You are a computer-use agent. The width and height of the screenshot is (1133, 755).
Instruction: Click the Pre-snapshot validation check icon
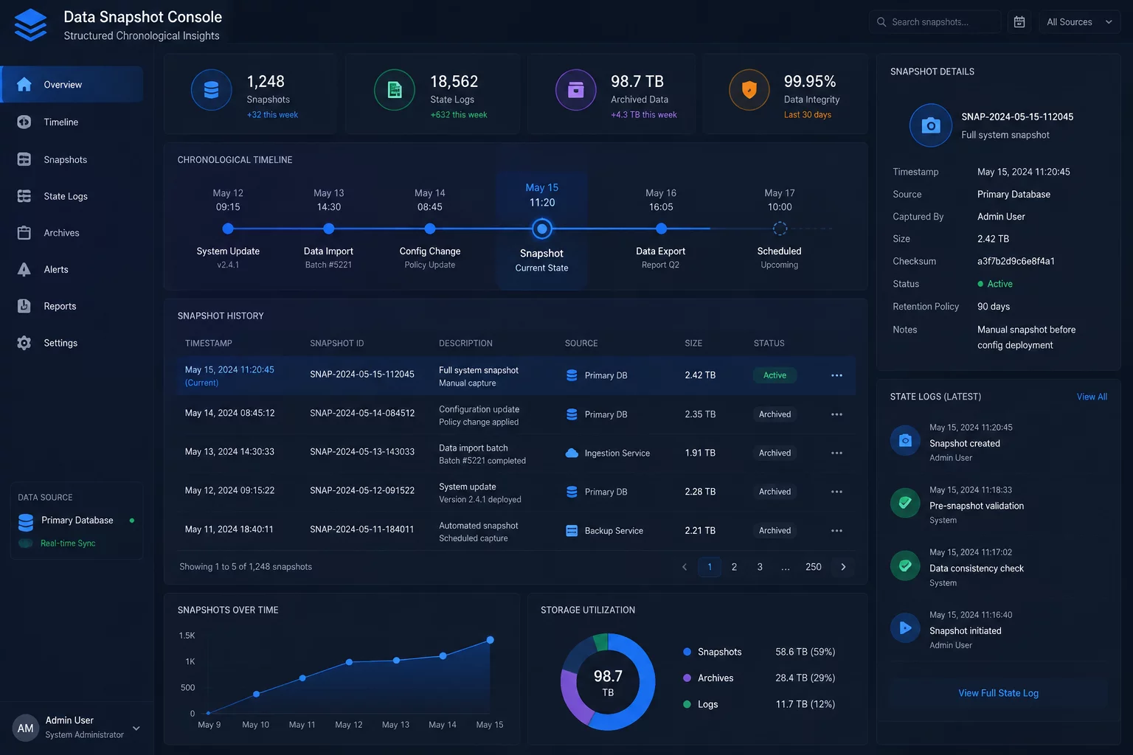click(x=905, y=504)
